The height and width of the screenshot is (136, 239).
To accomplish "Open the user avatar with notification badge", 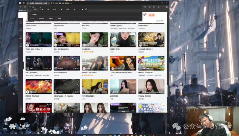I will [x=145, y=15].
